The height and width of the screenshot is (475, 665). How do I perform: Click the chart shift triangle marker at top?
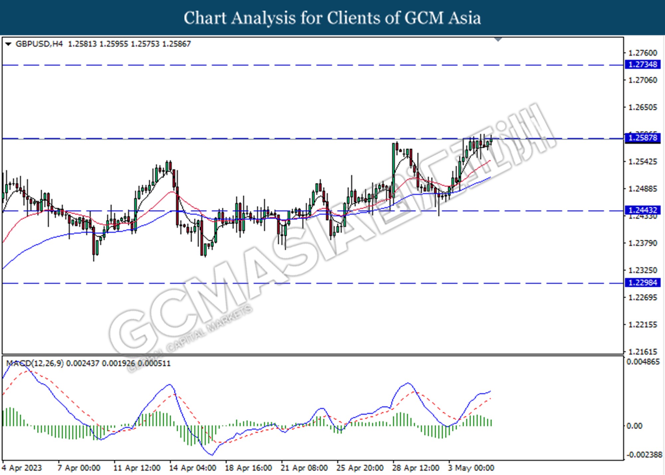[x=498, y=40]
